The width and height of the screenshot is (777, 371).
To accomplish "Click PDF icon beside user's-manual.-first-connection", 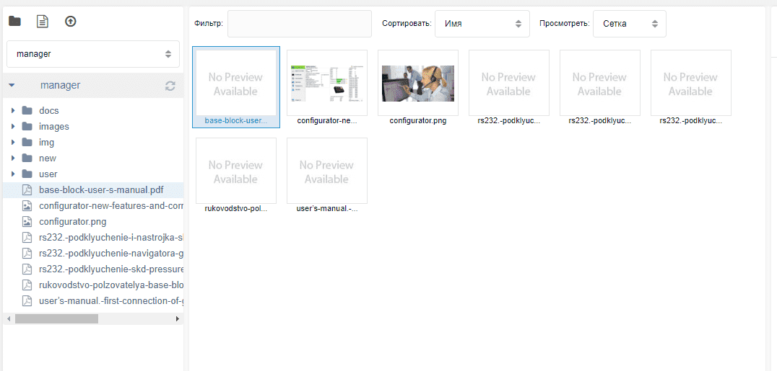I will [27, 300].
